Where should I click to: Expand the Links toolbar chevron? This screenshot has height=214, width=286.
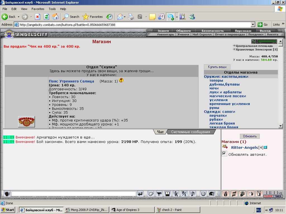283,24
